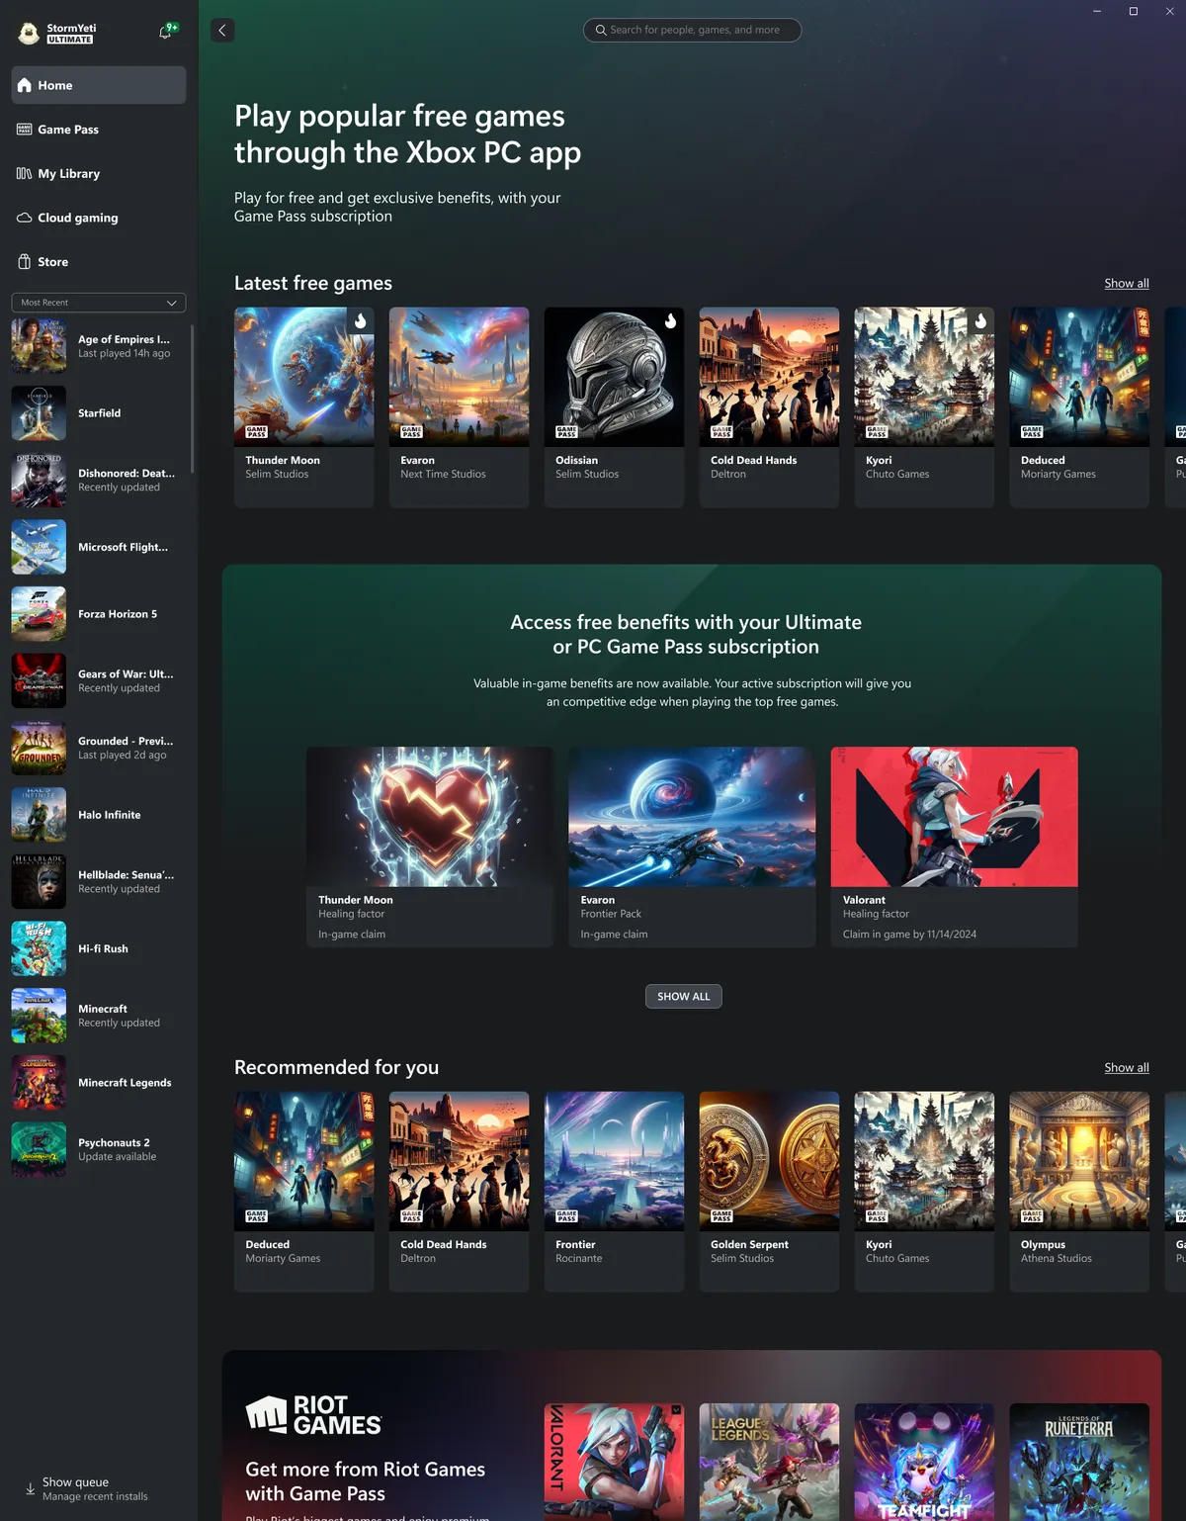This screenshot has width=1186, height=1521.
Task: Click the SHOW ALL benefits button
Action: (684, 997)
